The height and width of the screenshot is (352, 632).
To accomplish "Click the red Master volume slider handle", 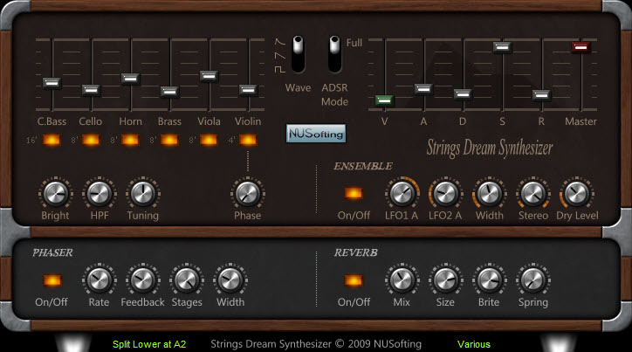I will click(580, 47).
